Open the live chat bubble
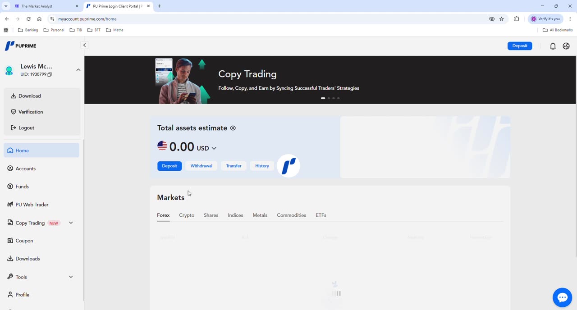Viewport: 577px width, 310px height. [562, 297]
